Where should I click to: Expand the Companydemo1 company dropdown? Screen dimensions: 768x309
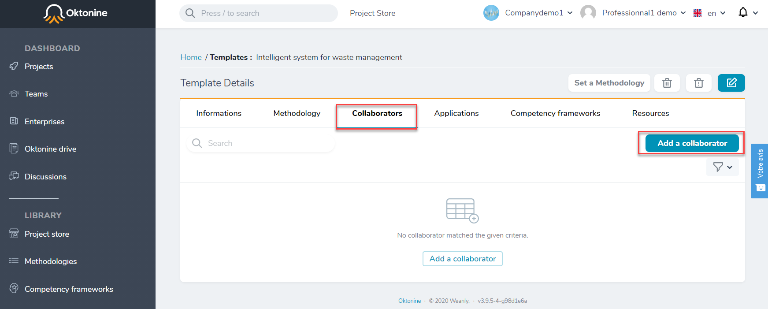pos(528,13)
